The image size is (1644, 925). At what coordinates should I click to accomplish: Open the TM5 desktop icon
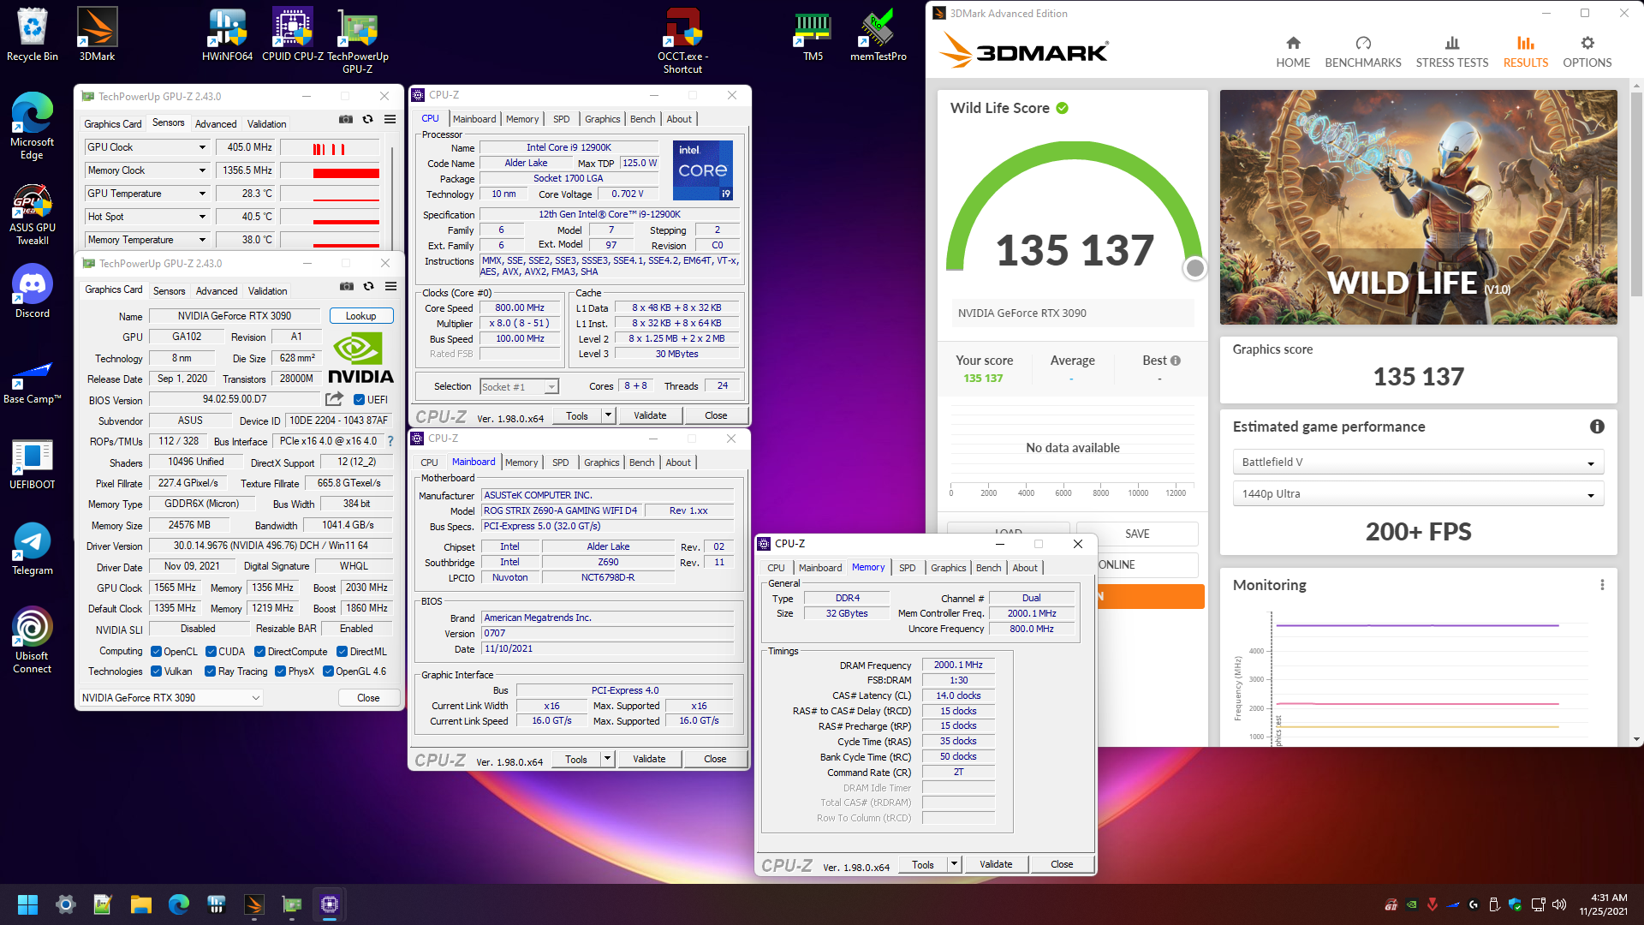813,34
